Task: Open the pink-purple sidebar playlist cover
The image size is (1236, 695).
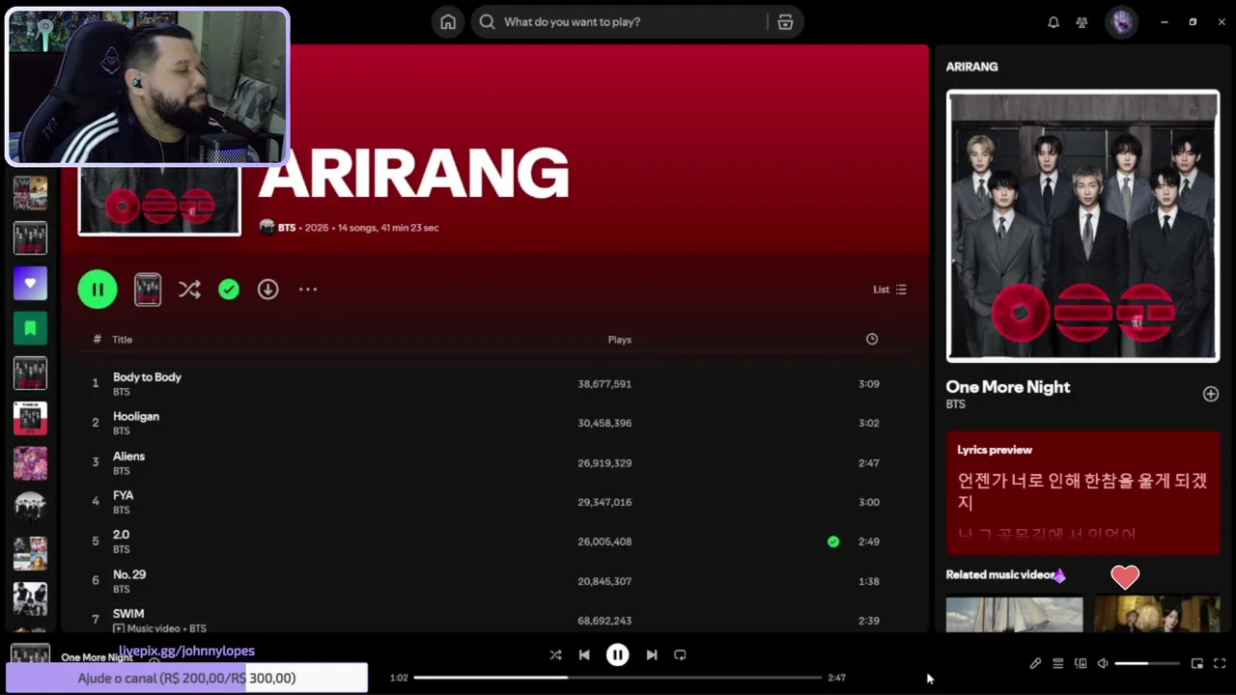Action: tap(30, 463)
